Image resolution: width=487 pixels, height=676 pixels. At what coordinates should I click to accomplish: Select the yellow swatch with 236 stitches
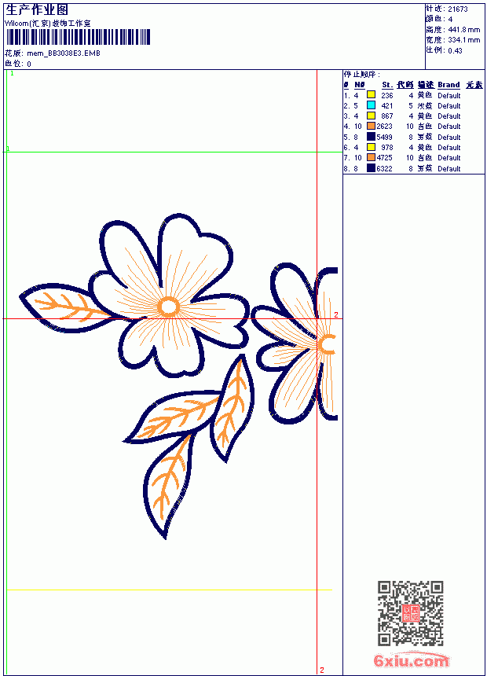click(371, 95)
